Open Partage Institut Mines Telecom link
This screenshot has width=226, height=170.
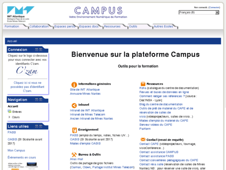pos(113,167)
